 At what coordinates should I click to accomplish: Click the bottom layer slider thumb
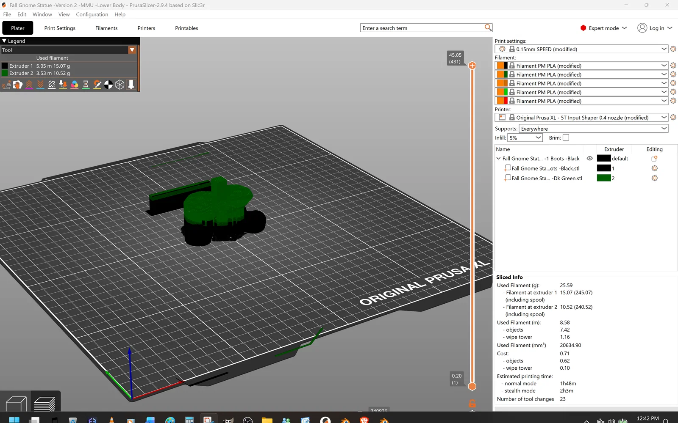(472, 386)
